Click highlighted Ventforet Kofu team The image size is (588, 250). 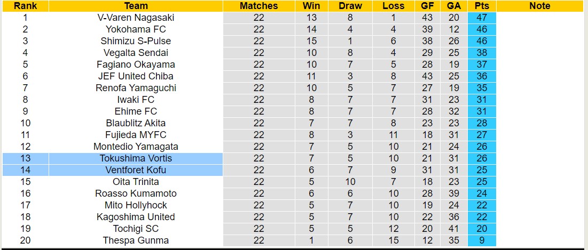(136, 170)
